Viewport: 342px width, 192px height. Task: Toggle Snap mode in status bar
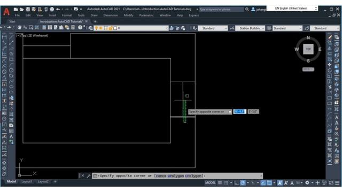(x=226, y=183)
